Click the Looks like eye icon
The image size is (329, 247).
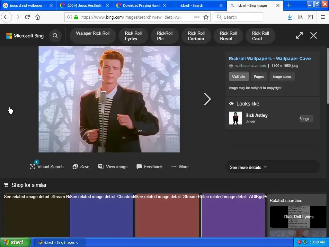point(231,104)
